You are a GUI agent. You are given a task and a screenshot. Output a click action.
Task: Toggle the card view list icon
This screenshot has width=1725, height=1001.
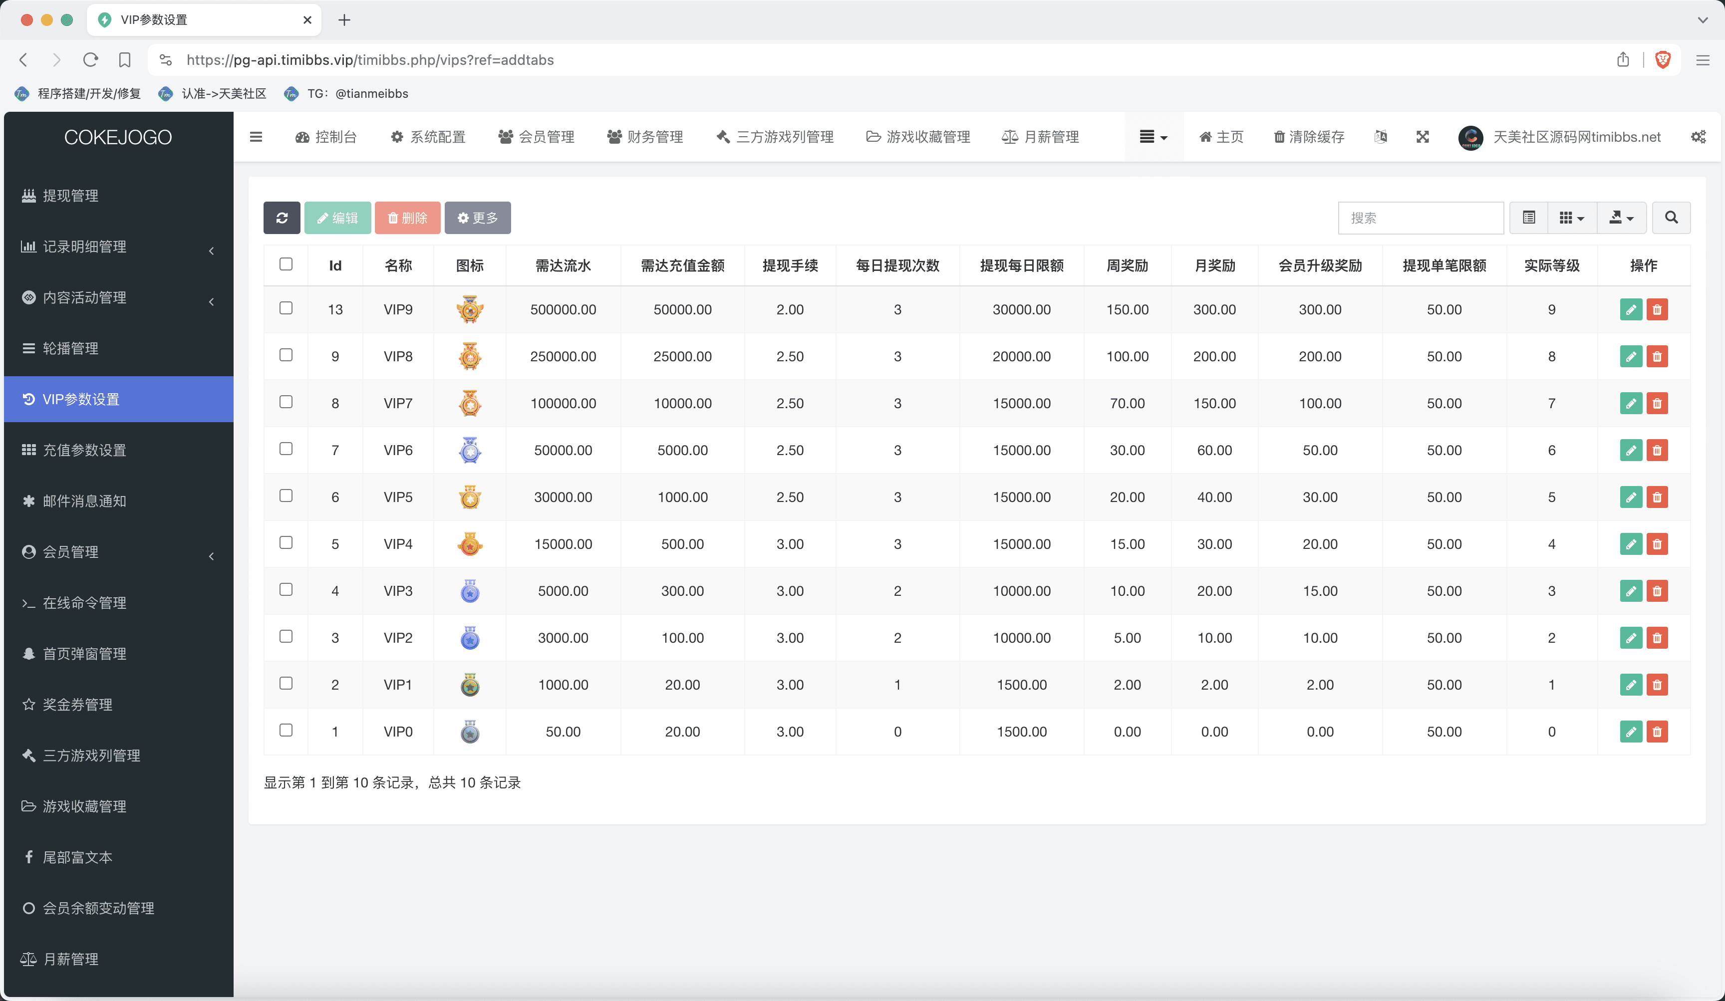click(1528, 218)
